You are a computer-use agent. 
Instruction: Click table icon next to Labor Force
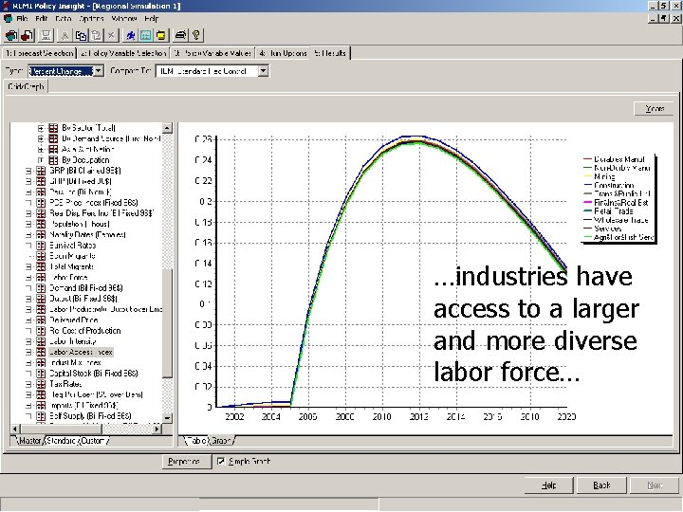[x=41, y=277]
